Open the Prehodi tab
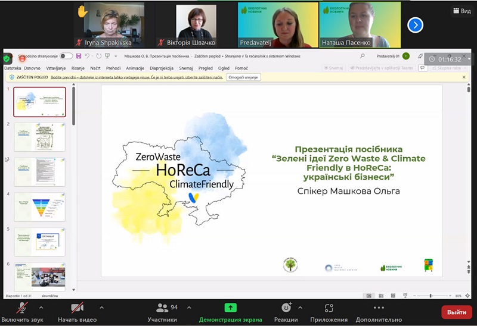This screenshot has height=326, width=477. (113, 68)
